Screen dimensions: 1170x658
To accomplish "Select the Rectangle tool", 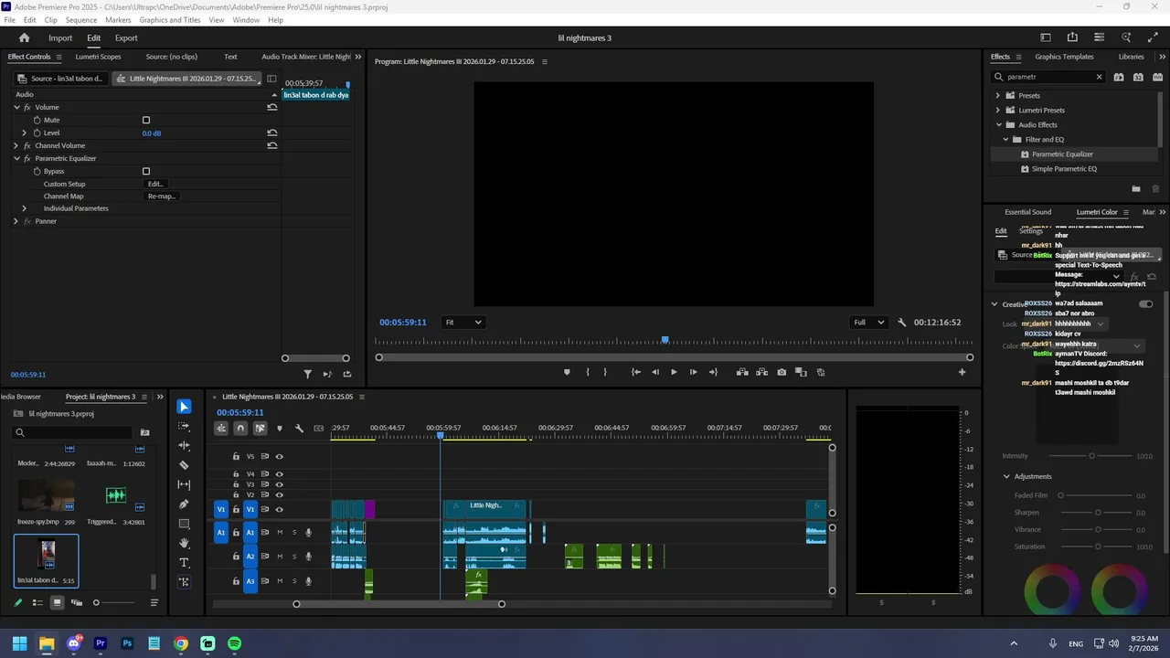I will (184, 524).
